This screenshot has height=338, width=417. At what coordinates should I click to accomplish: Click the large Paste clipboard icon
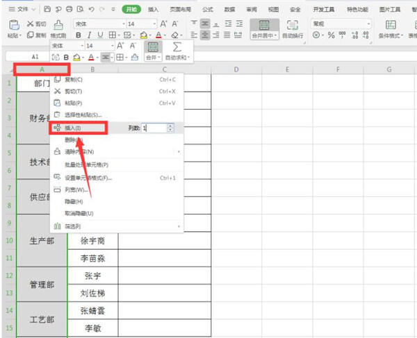tap(14, 25)
